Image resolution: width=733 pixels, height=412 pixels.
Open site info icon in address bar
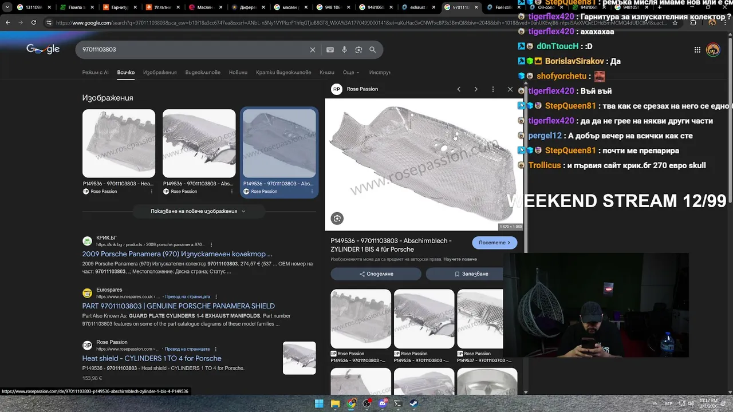49,23
